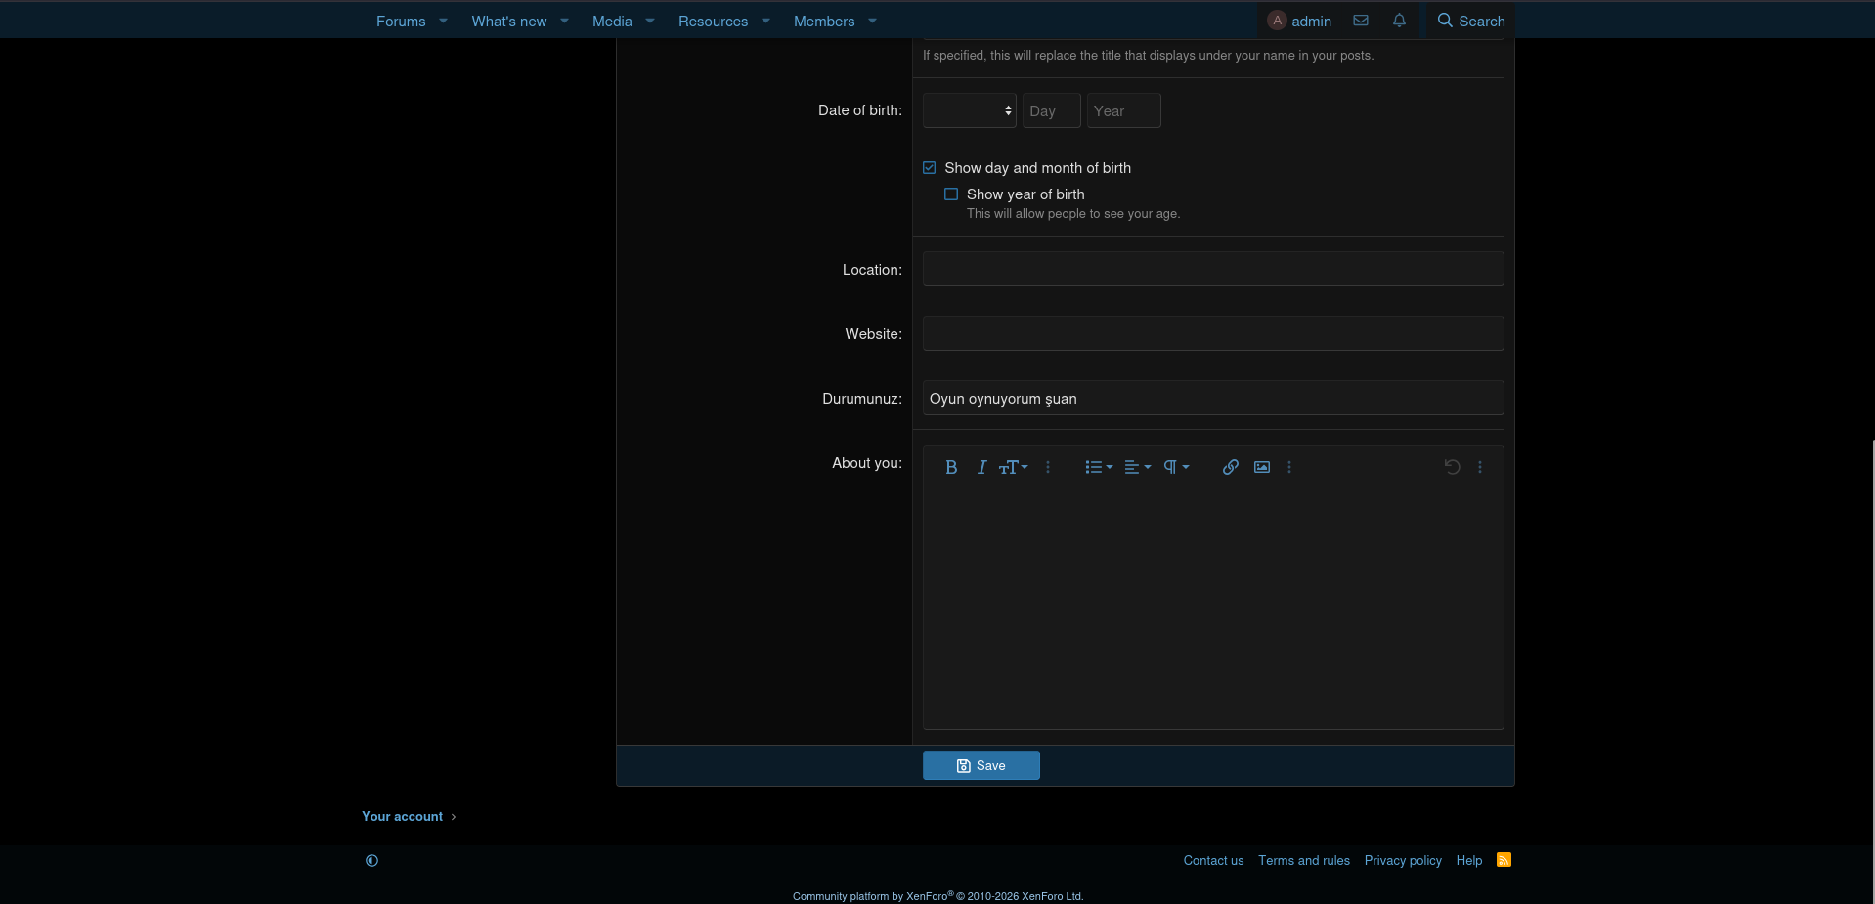Open Privacy policy link
1875x904 pixels.
(x=1403, y=860)
